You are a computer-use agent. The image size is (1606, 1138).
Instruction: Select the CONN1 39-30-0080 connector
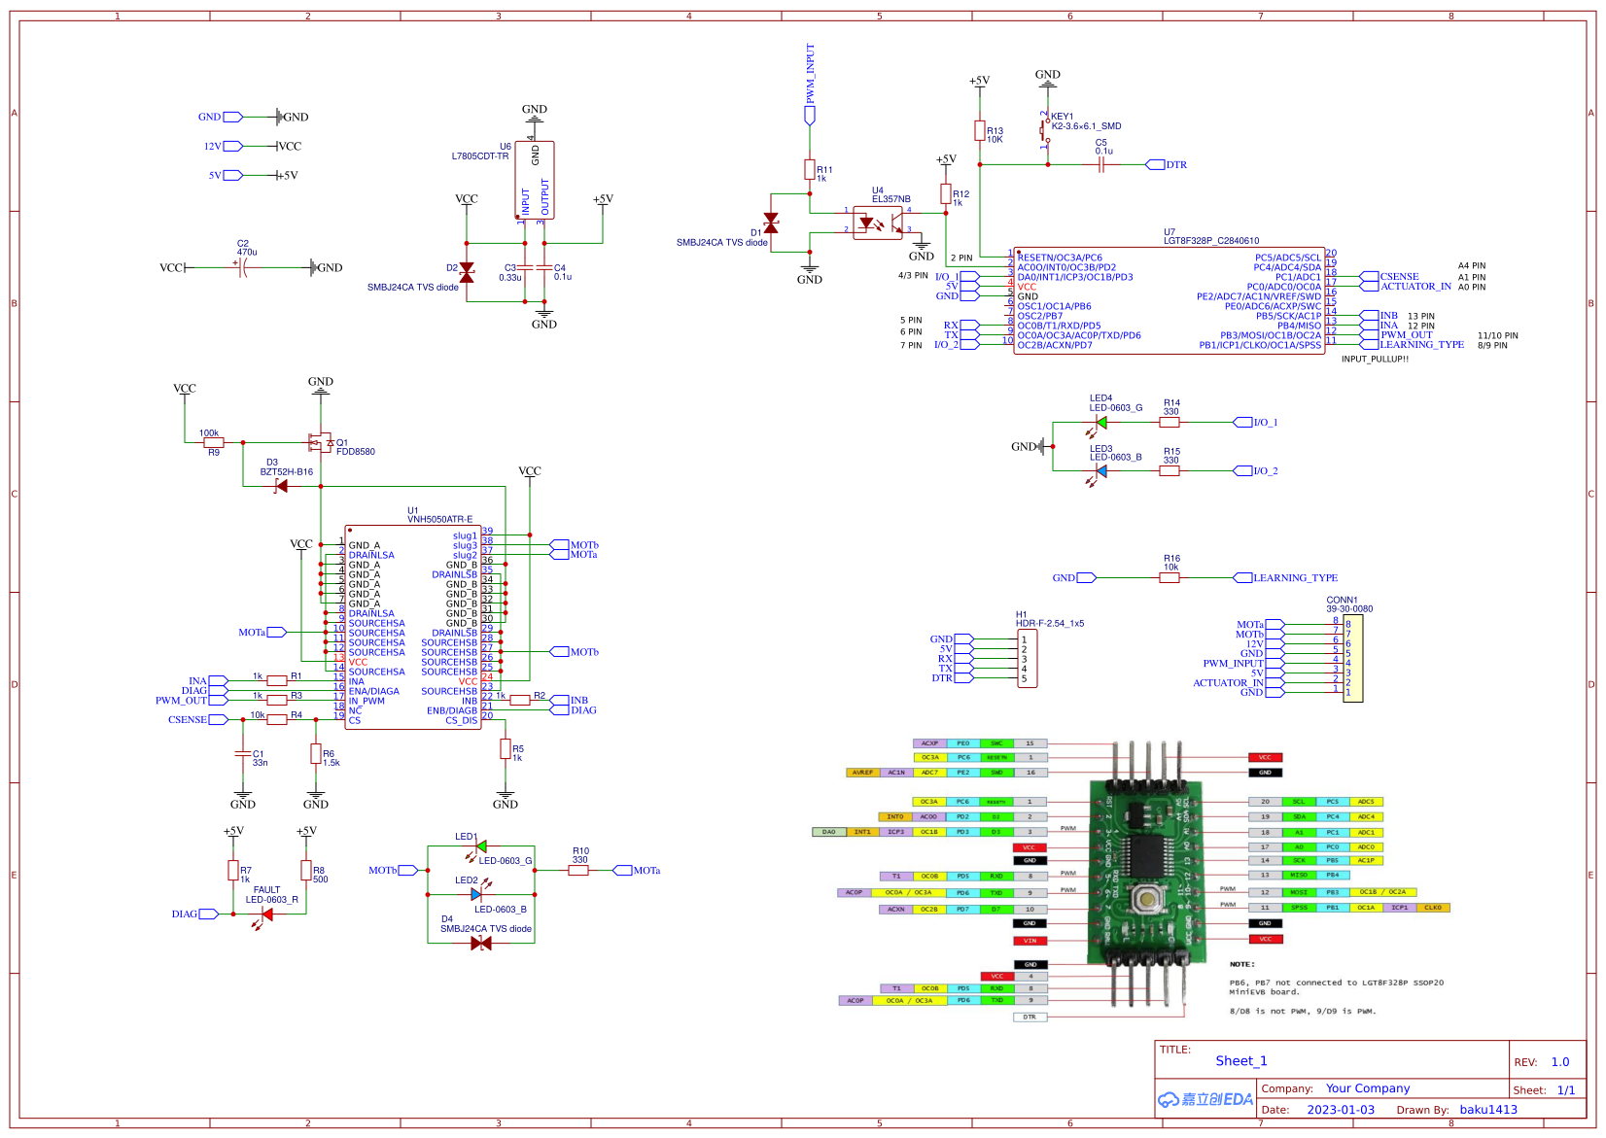click(1351, 661)
